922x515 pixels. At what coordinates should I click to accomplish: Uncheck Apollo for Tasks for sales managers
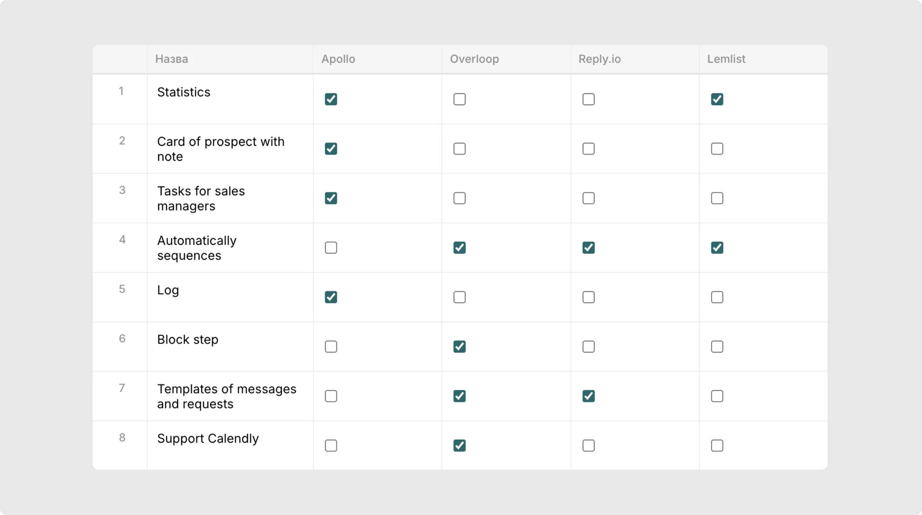pos(331,198)
